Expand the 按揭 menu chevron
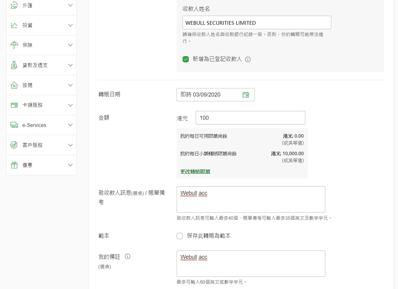Screen dimensions: 398x289 [70, 85]
